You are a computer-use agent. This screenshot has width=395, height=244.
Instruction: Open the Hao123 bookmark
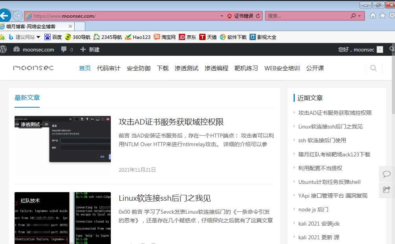138,37
